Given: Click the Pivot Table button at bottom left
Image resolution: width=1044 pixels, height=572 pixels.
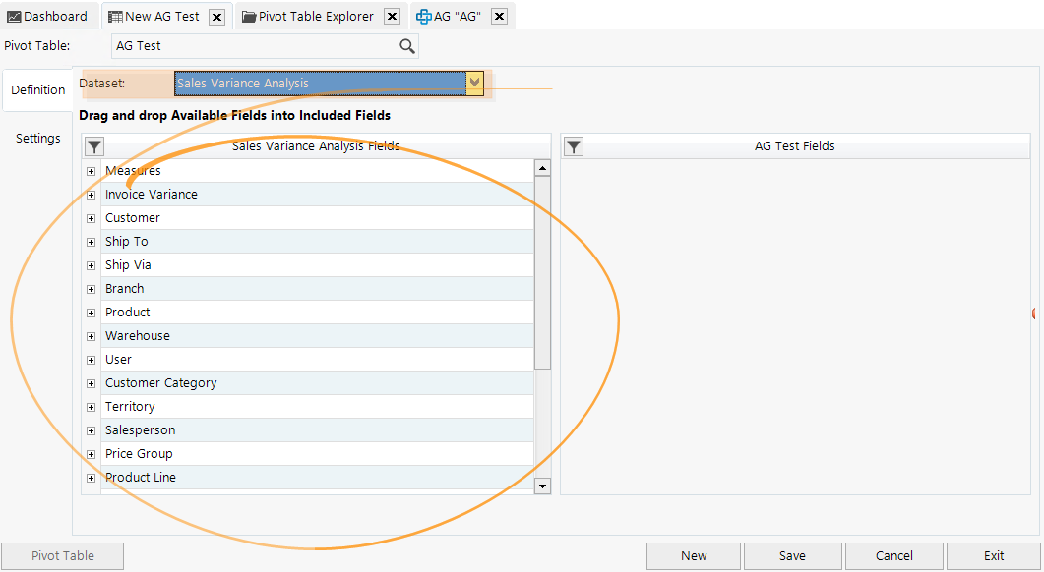Looking at the screenshot, I should coord(63,556).
